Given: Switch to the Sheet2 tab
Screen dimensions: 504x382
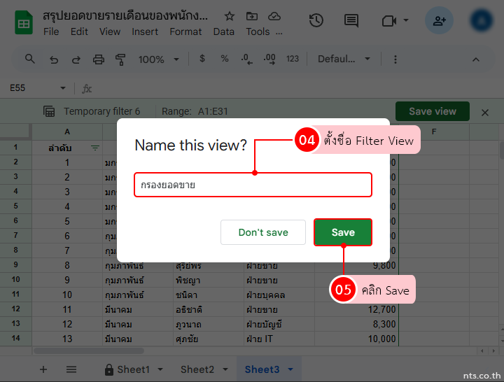Looking at the screenshot, I should [197, 369].
